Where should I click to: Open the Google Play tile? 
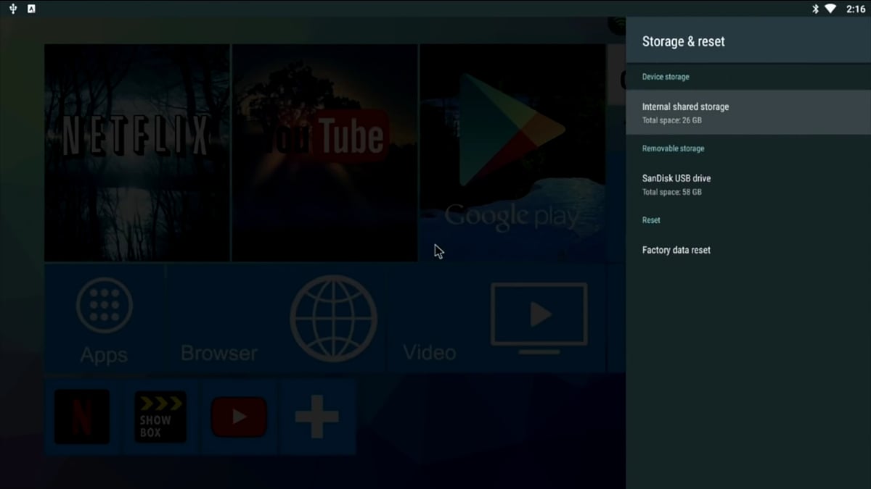pyautogui.click(x=512, y=152)
